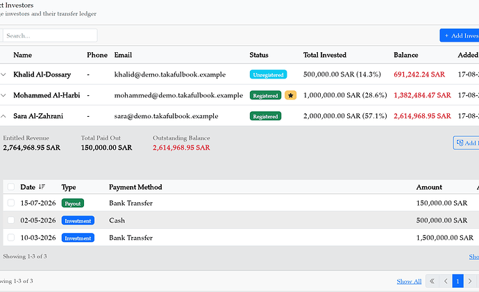
Task: Click the Cash payment method cell
Action: click(x=117, y=220)
